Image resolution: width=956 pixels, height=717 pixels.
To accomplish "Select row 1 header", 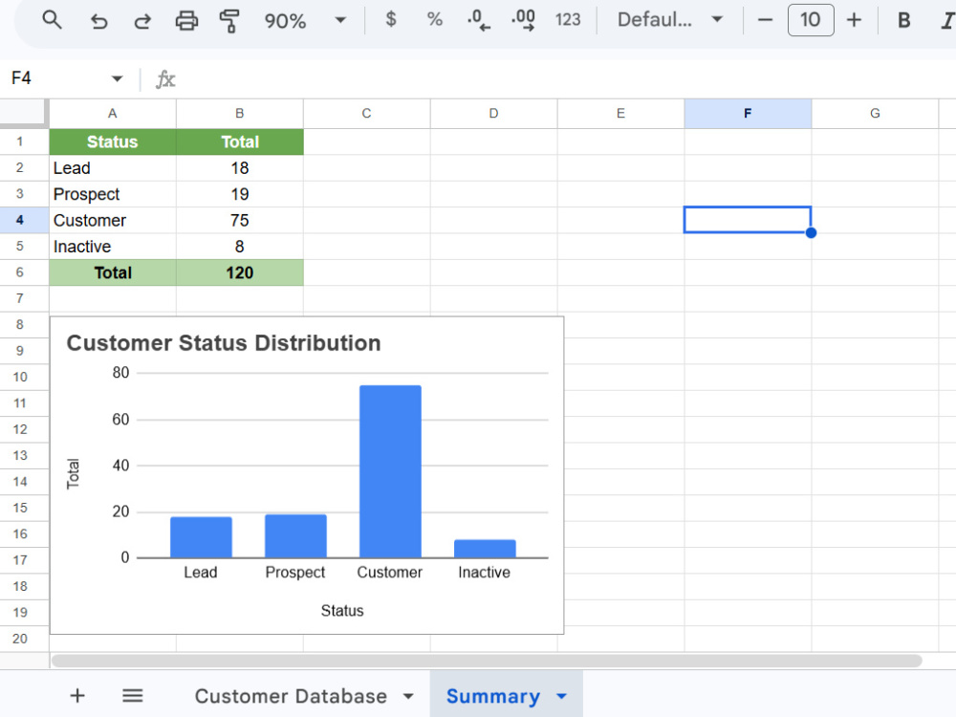I will pyautogui.click(x=20, y=141).
